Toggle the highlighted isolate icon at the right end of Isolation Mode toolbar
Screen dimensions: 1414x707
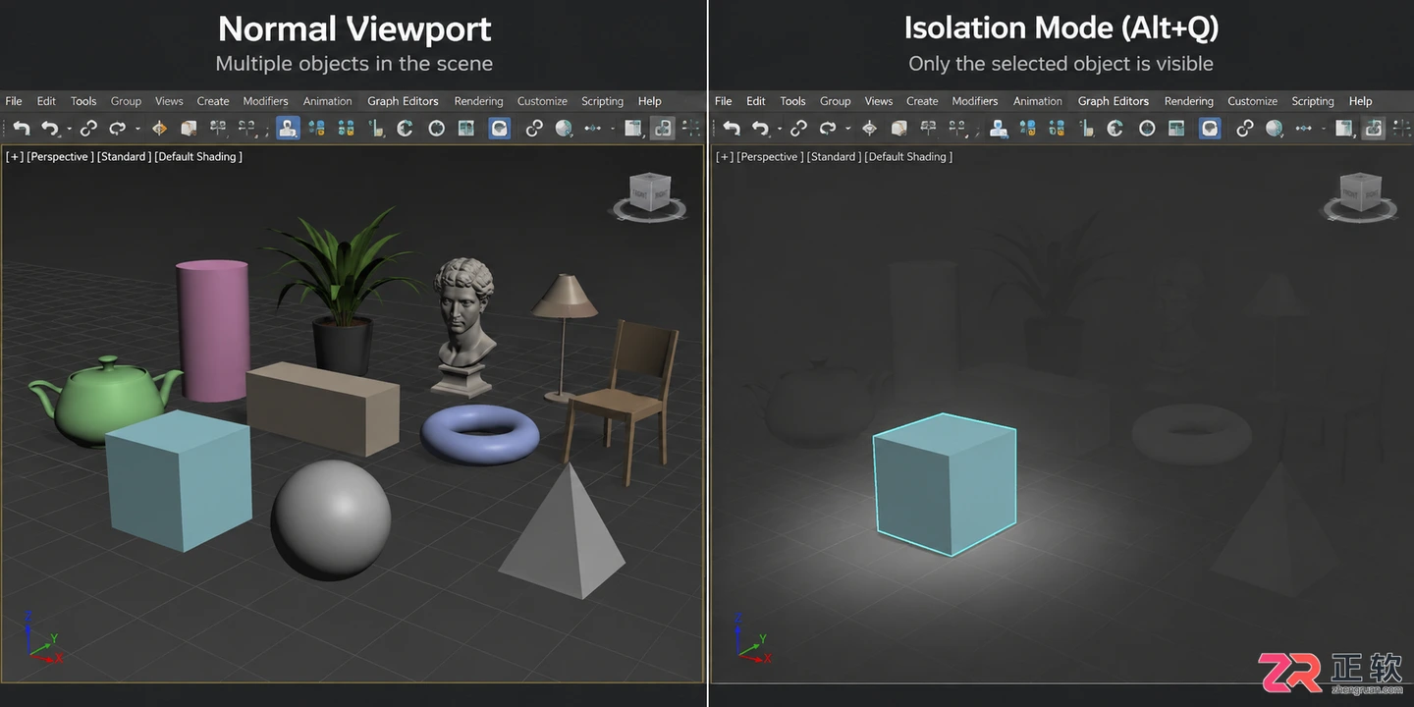coord(1374,128)
